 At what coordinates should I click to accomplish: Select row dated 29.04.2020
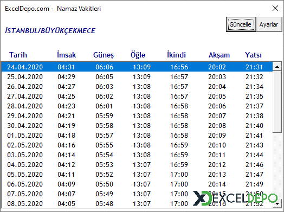(137, 116)
